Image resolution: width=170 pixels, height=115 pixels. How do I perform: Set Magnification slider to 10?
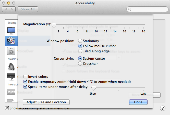click(x=96, y=25)
